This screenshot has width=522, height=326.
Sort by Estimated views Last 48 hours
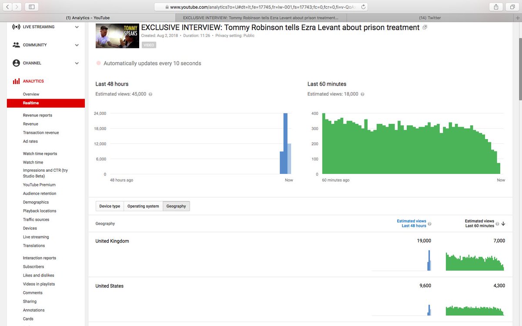[x=412, y=223]
